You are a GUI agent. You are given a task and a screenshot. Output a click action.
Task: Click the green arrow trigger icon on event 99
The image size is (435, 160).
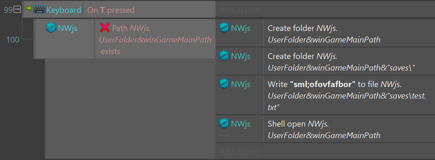point(29,8)
